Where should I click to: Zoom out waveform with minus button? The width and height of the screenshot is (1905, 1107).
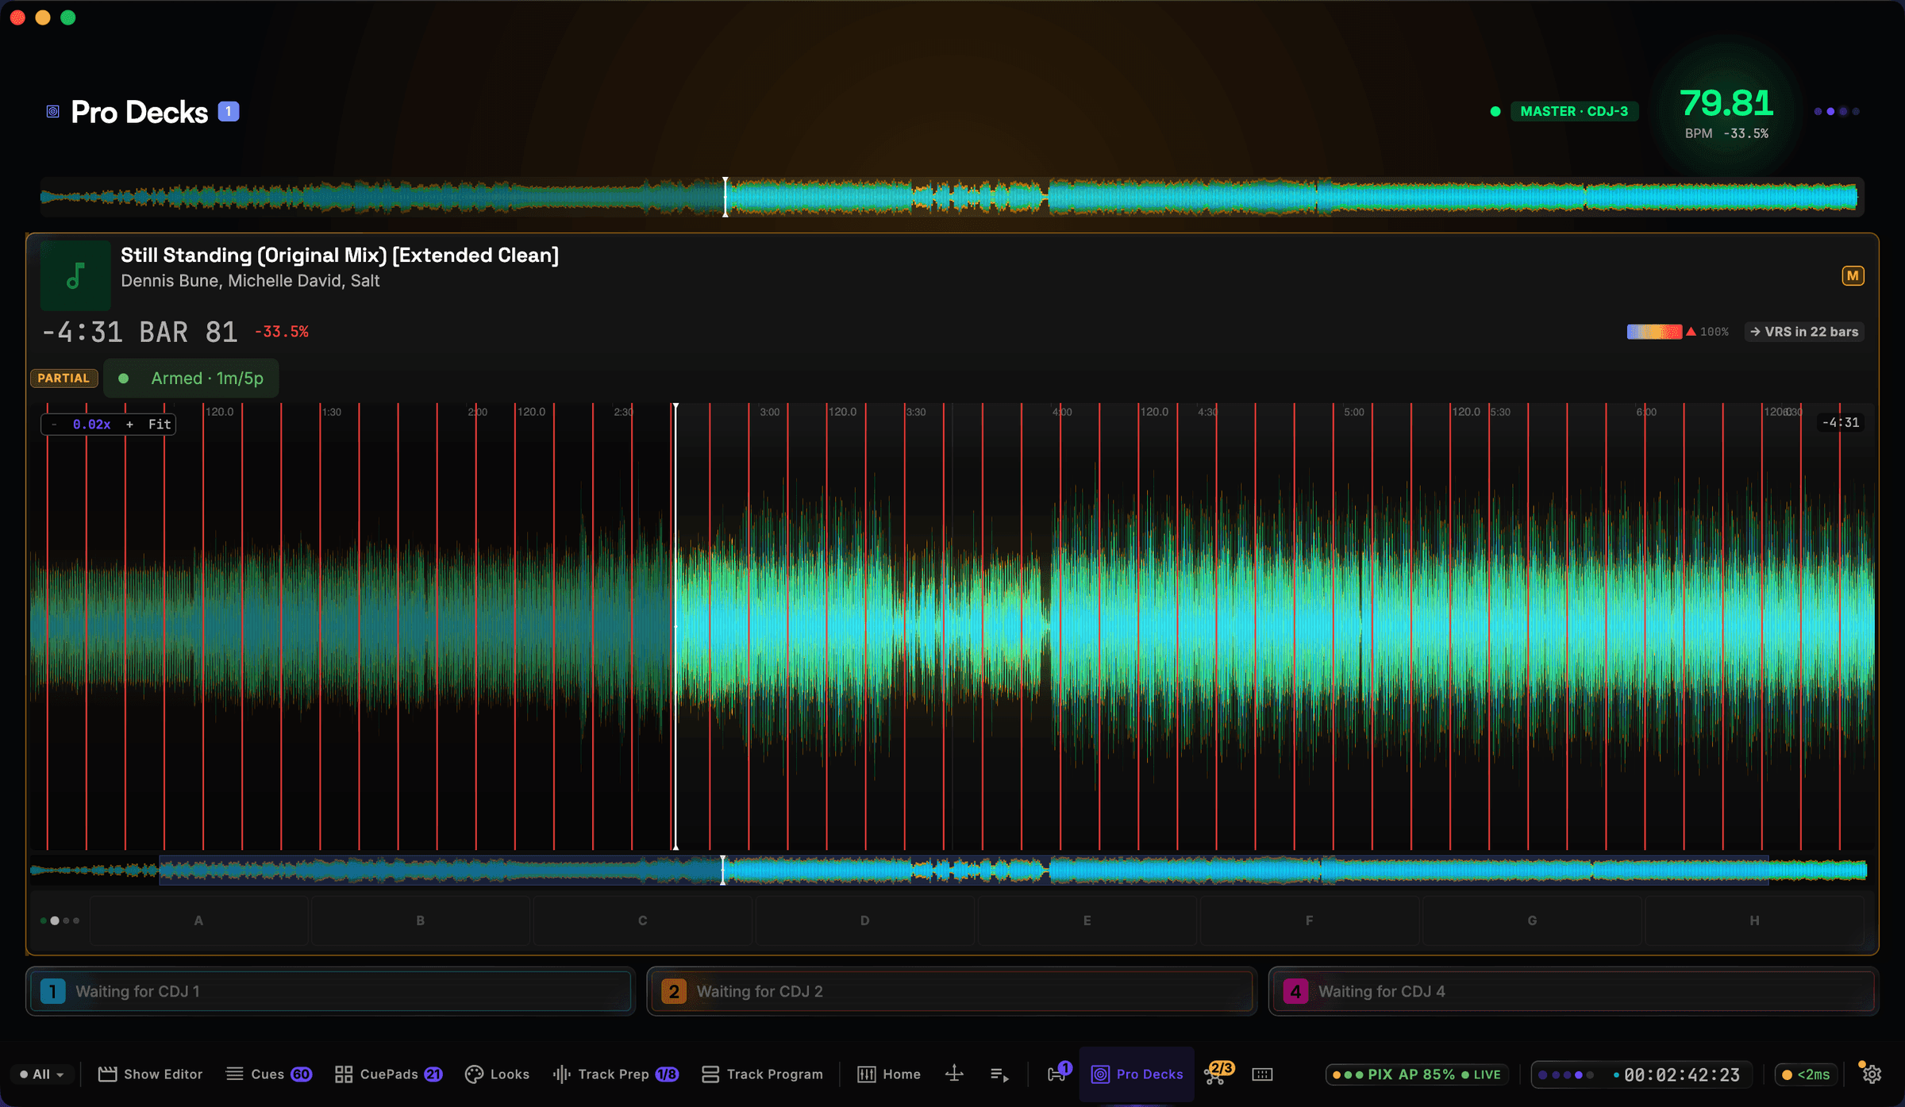click(x=54, y=424)
